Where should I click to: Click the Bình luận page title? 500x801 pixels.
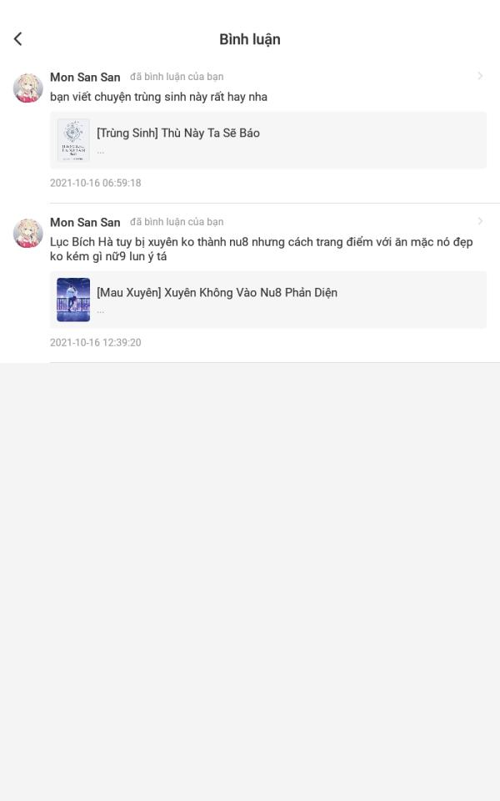(x=250, y=39)
